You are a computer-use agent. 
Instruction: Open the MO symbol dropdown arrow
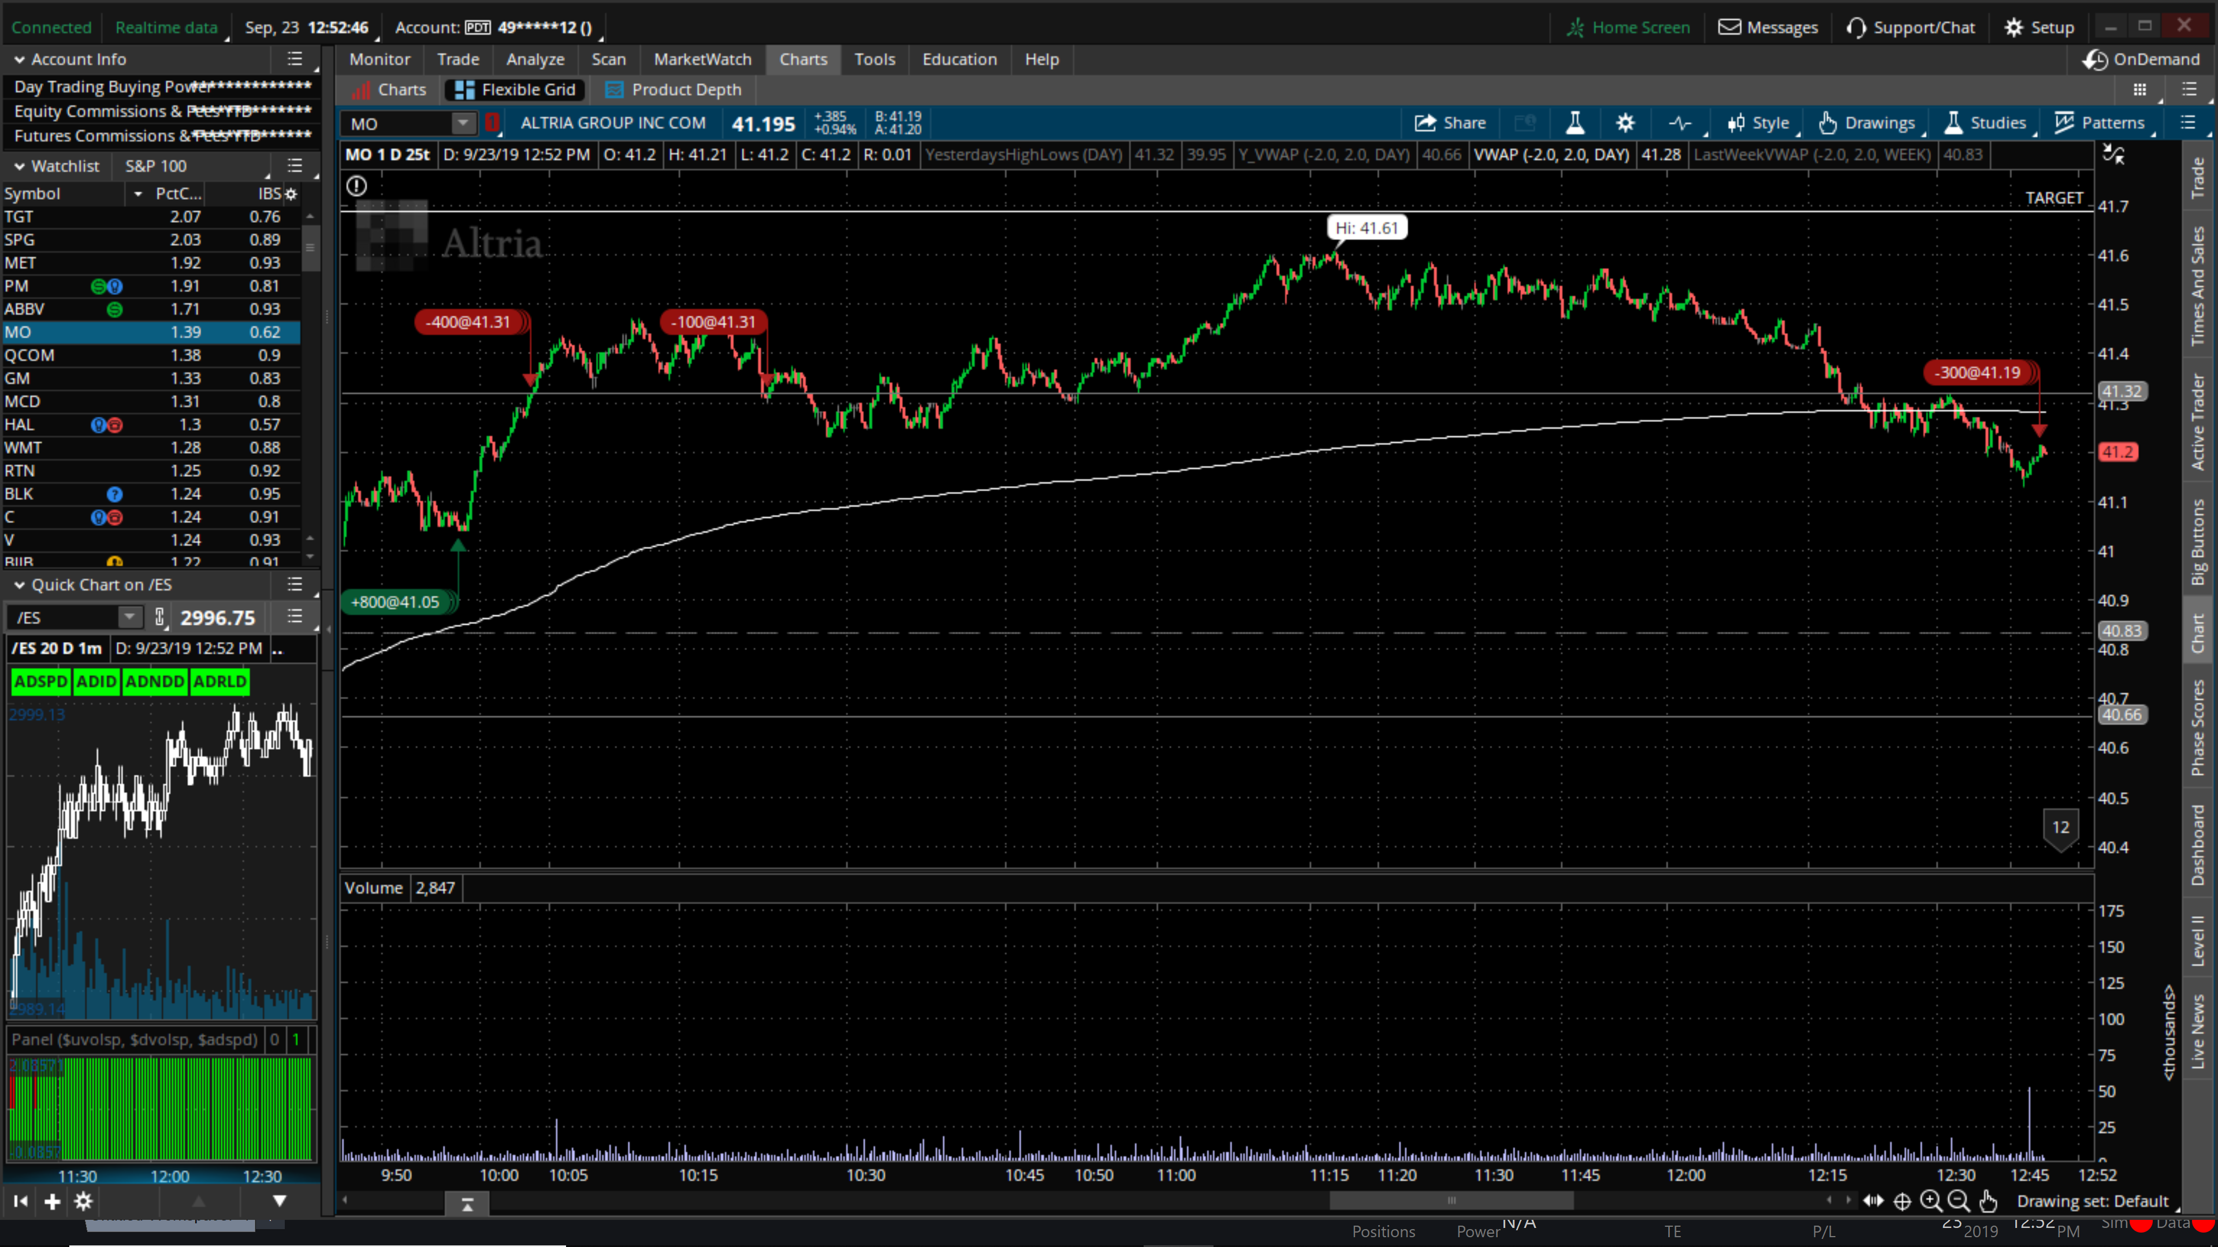tap(463, 123)
